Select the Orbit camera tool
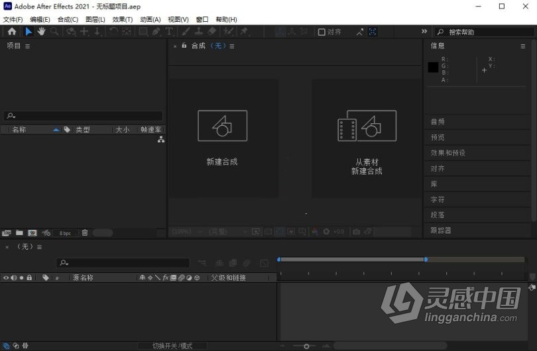This screenshot has width=537, height=351. pyautogui.click(x=71, y=32)
